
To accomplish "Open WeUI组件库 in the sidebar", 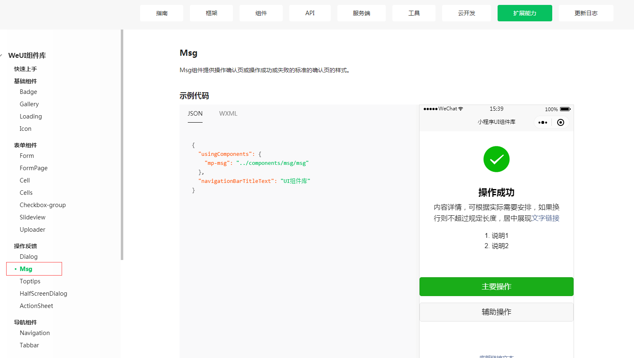I will click(27, 55).
